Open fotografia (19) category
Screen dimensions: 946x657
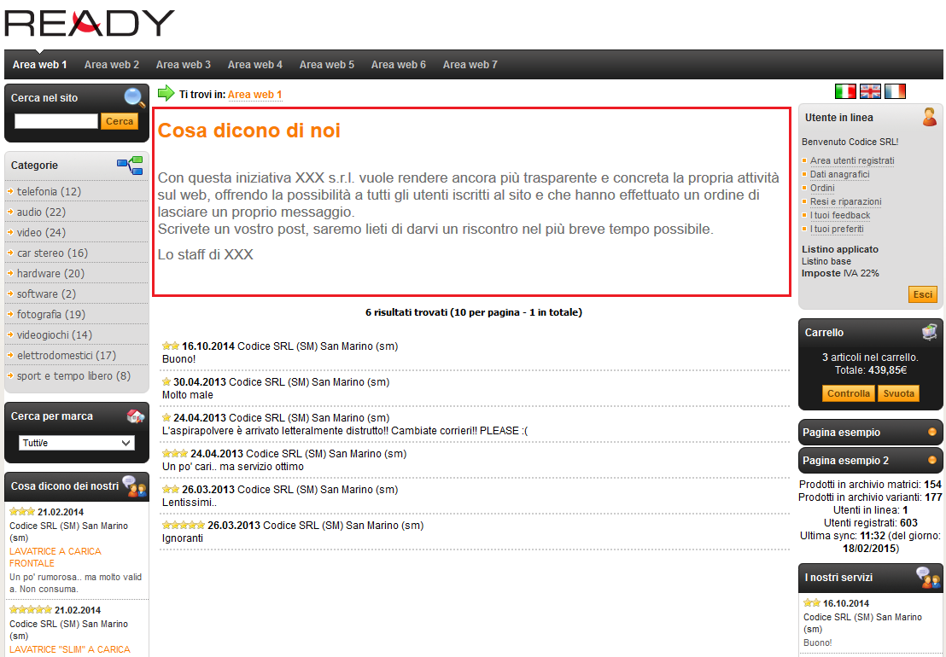pos(51,315)
